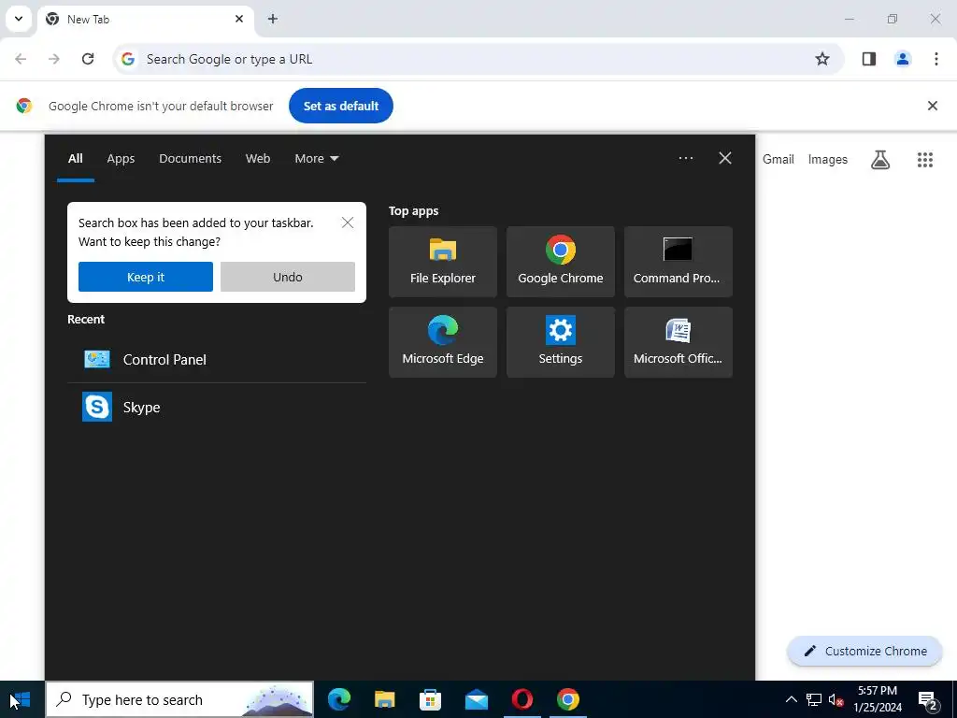The width and height of the screenshot is (957, 718).
Task: Open File Explorer from Top apps
Action: [442, 262]
